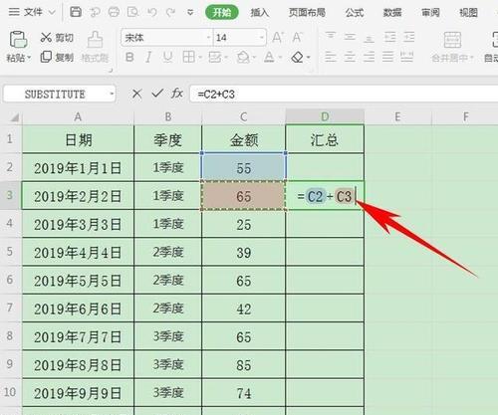The height and width of the screenshot is (415, 498).
Task: Click the cell borders icon
Action: [x=188, y=57]
